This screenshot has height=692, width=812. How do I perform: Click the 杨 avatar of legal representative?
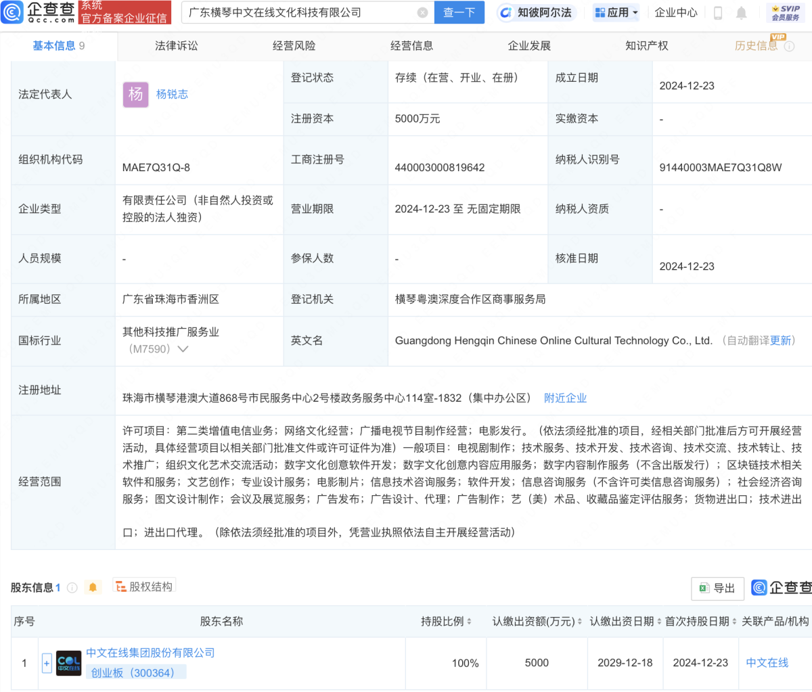click(x=135, y=95)
